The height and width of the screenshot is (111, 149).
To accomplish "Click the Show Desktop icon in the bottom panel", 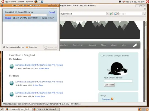I will click(x=2, y=109).
